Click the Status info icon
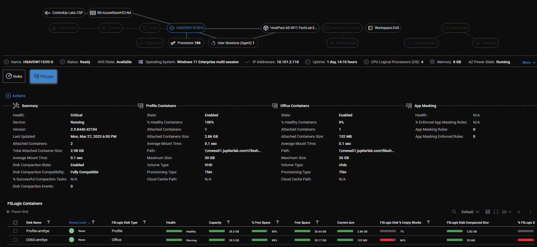Image resolution: width=537 pixels, height=247 pixels. pos(62,62)
